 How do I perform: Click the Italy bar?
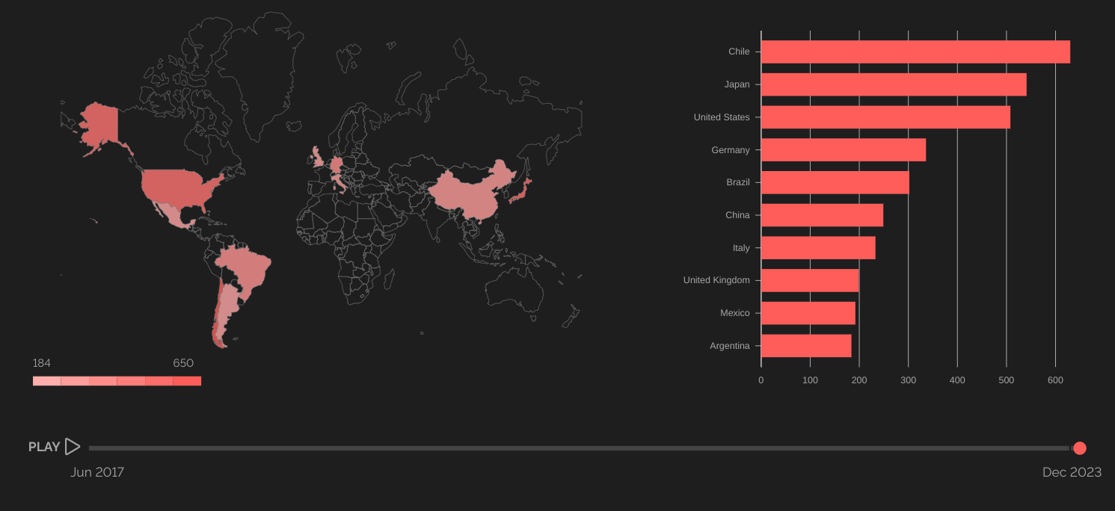(x=818, y=248)
